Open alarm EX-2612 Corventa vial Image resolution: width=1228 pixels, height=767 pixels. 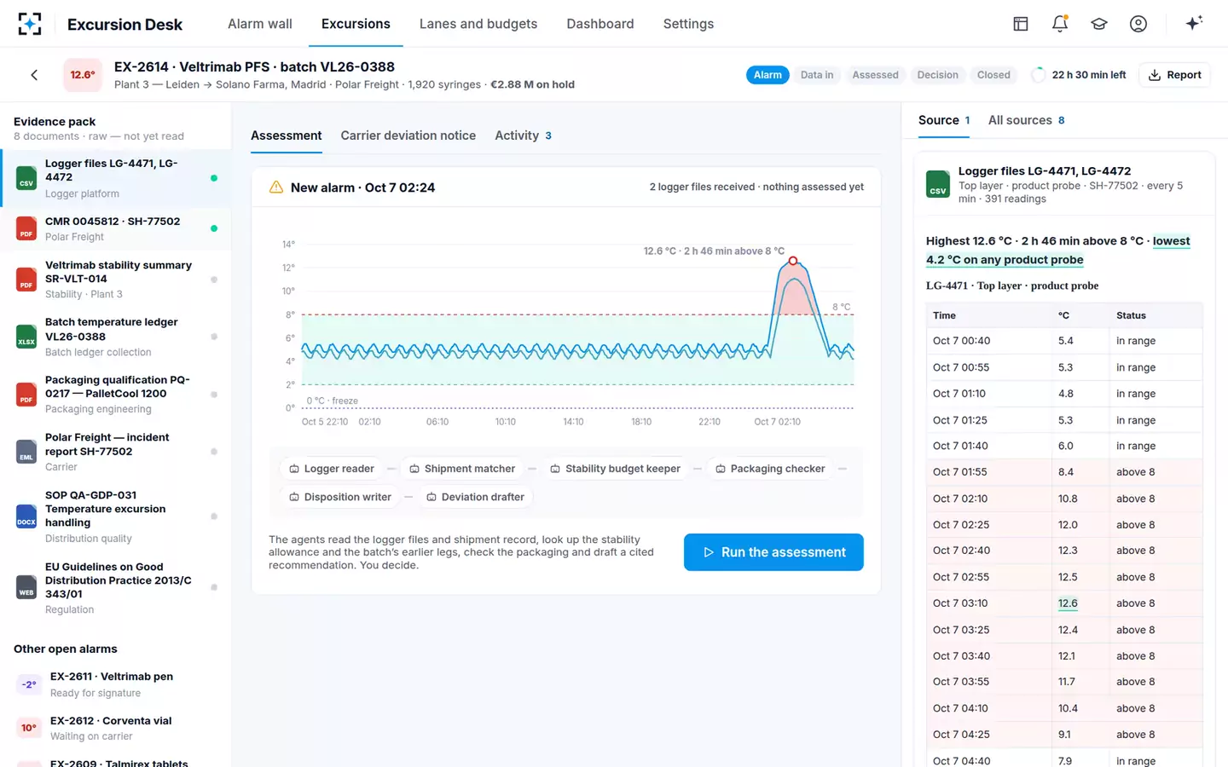pos(115,729)
